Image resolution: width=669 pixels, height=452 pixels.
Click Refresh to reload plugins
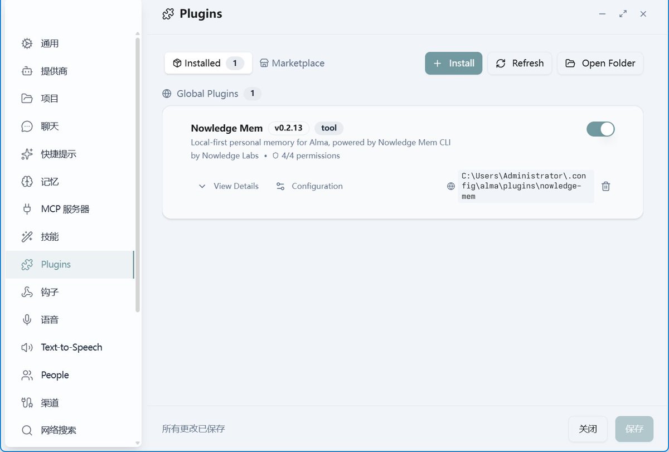(520, 63)
